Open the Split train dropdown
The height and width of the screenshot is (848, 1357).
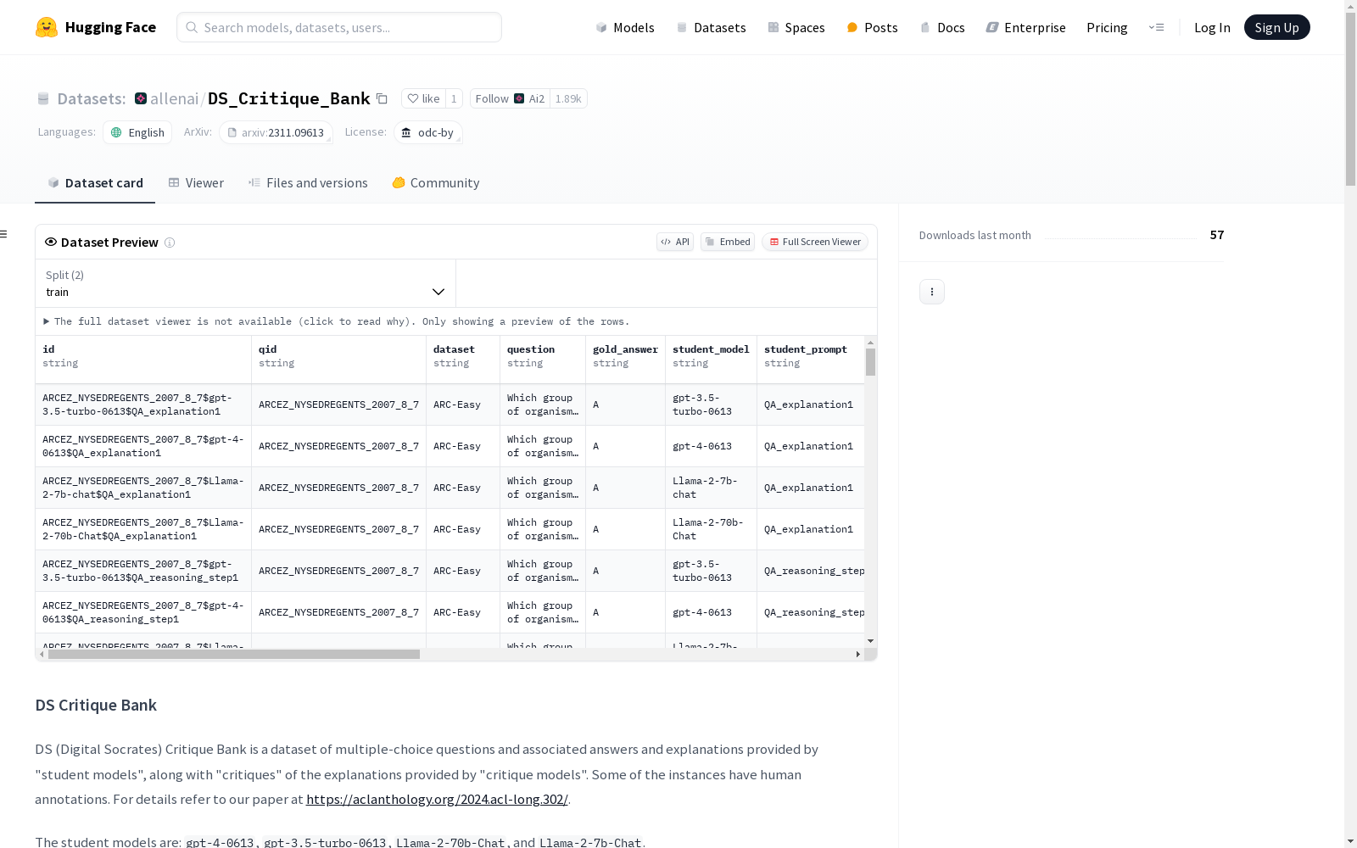tap(246, 283)
